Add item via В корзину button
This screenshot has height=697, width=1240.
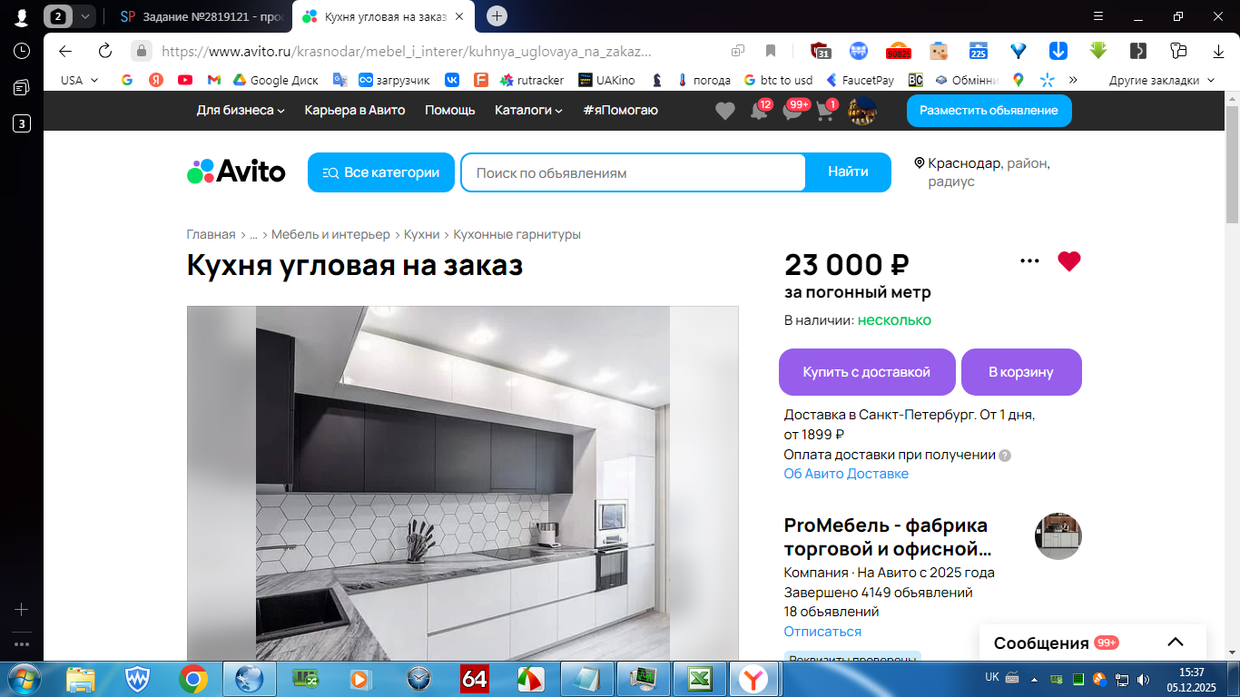tap(1021, 372)
